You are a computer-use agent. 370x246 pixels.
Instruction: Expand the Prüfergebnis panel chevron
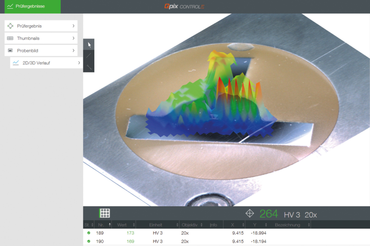coord(73,26)
